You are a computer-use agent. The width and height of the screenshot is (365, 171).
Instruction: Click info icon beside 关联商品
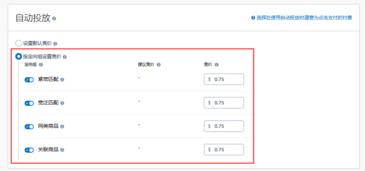coord(62,150)
